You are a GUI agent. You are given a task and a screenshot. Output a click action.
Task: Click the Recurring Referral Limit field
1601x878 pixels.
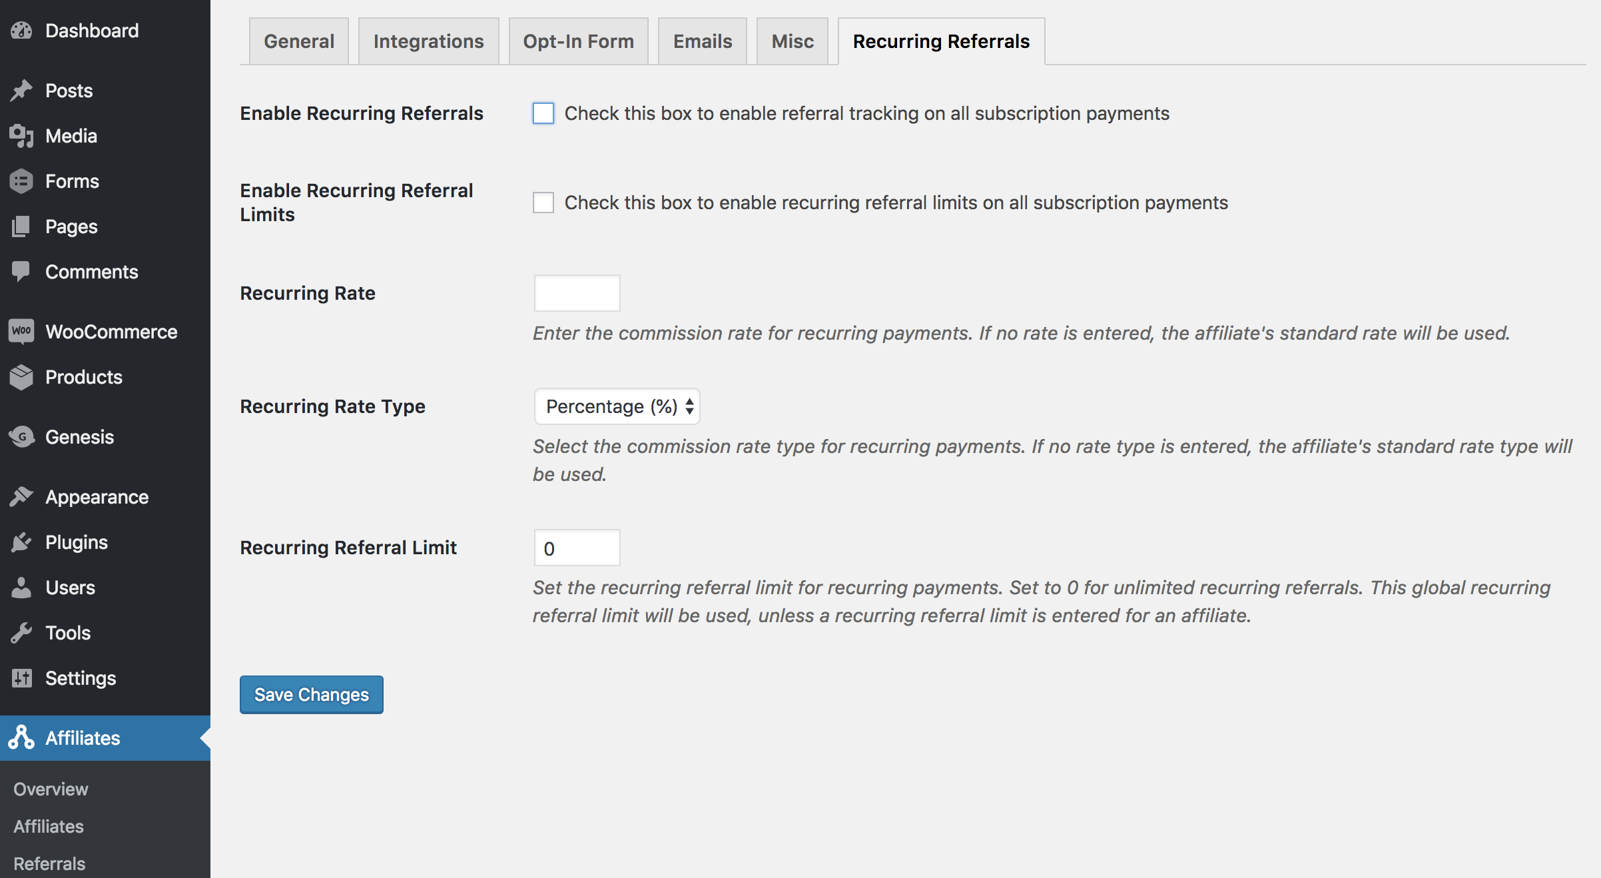pyautogui.click(x=577, y=548)
